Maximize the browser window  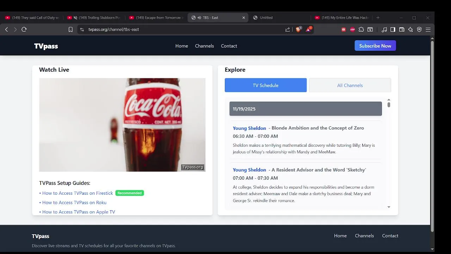click(x=414, y=18)
